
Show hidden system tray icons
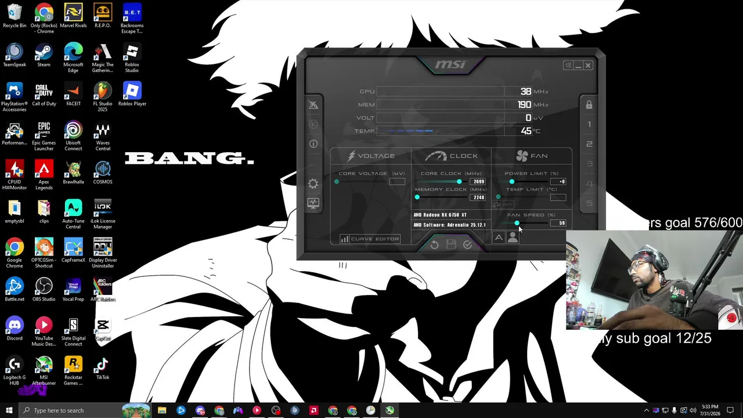pyautogui.click(x=646, y=410)
